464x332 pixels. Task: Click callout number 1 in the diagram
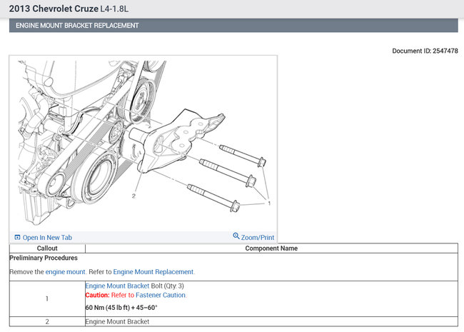click(269, 203)
